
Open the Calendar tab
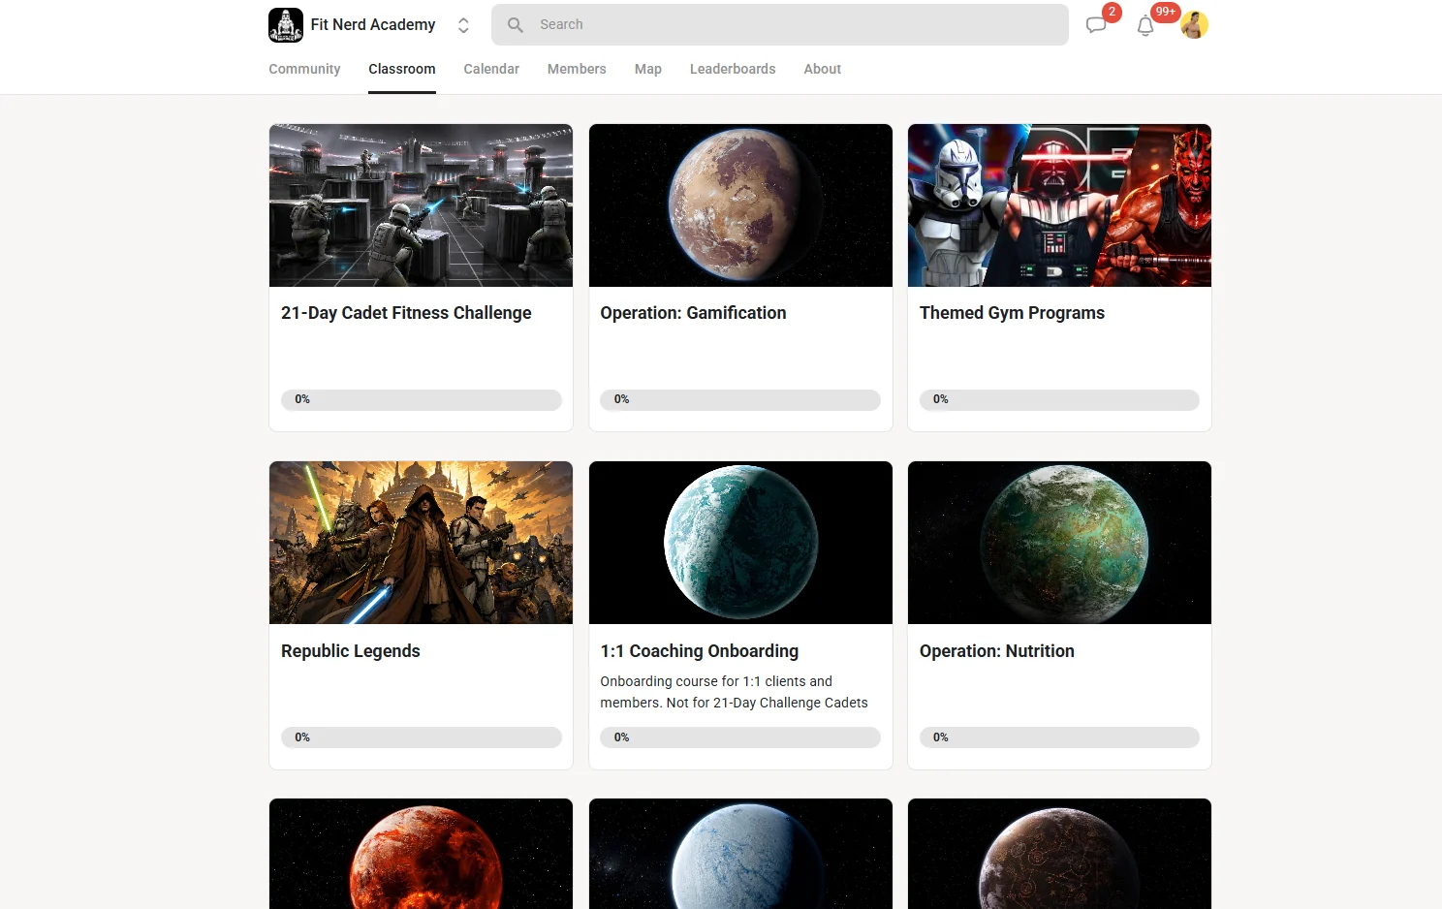tap(491, 69)
